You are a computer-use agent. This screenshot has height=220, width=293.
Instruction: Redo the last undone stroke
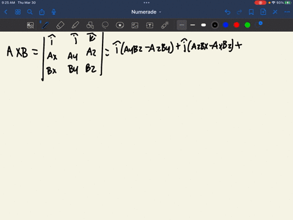(239, 12)
